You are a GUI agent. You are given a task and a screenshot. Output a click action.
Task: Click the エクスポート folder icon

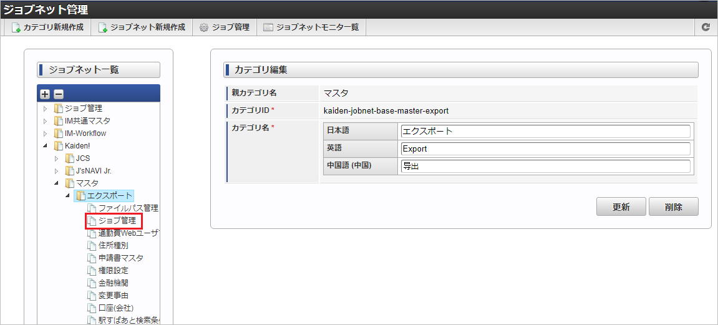click(80, 196)
